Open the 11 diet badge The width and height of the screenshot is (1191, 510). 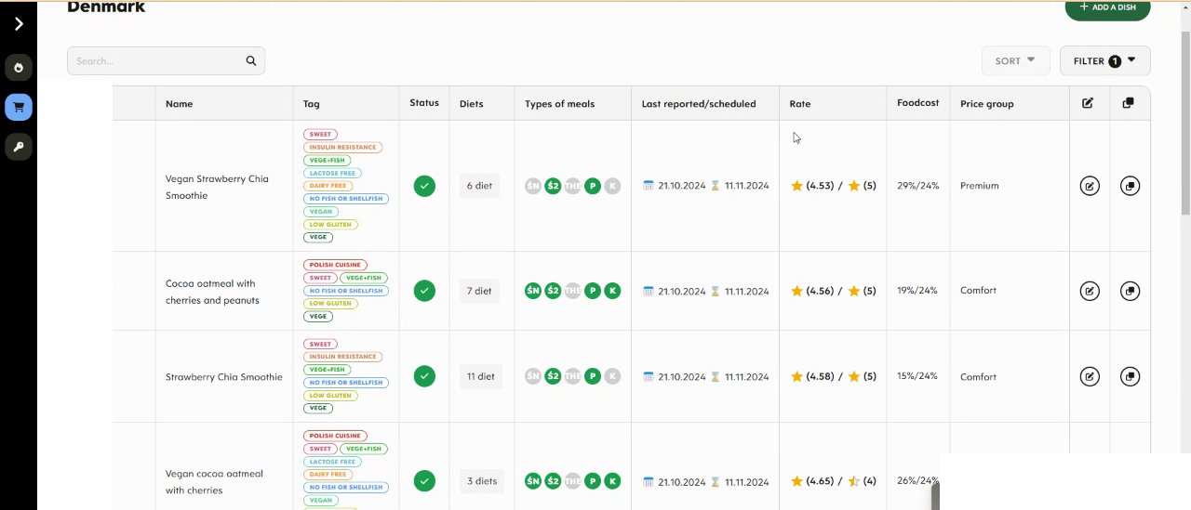pyautogui.click(x=481, y=376)
